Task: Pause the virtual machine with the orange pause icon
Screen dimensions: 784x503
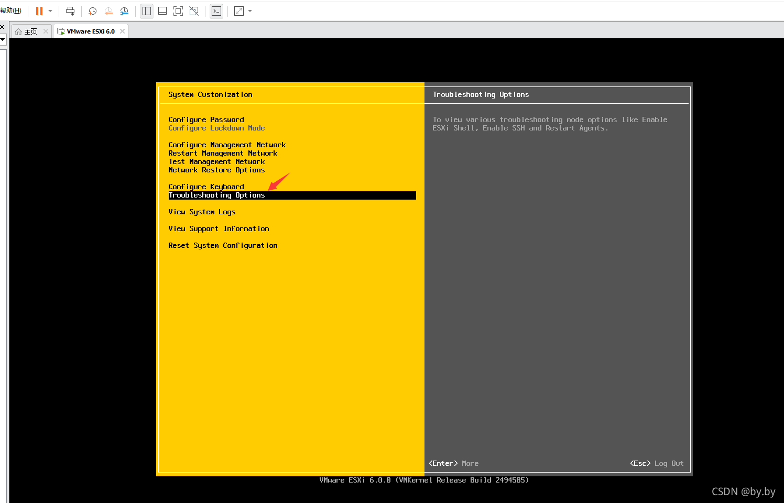Action: [39, 11]
